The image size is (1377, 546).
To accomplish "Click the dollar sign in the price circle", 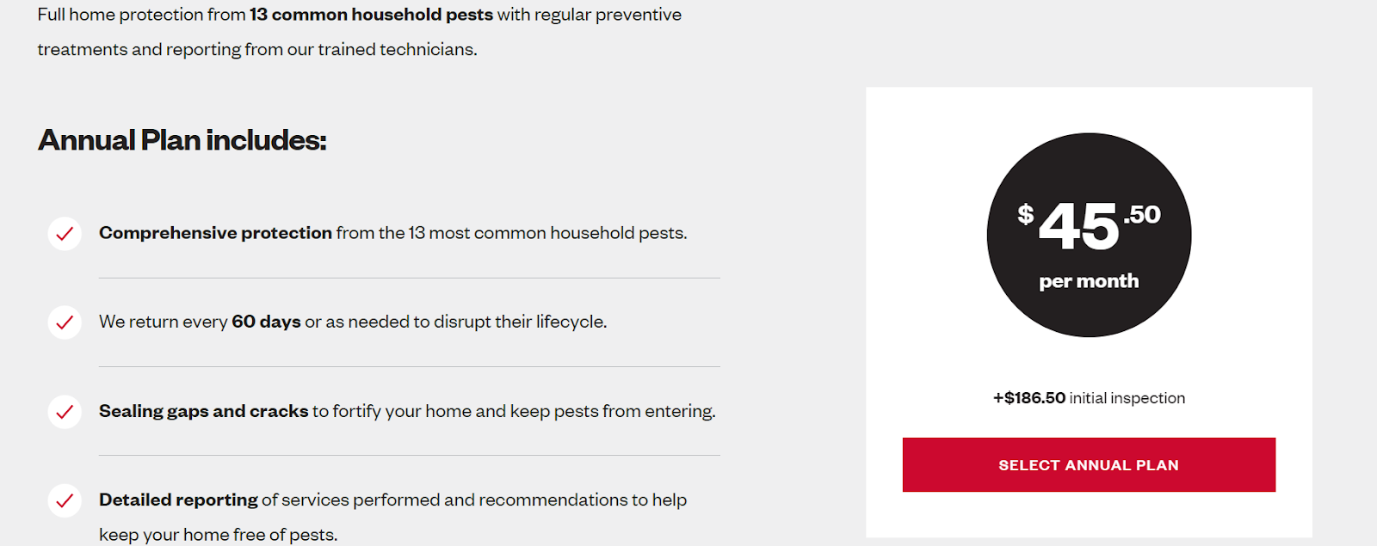I will 1025,213.
